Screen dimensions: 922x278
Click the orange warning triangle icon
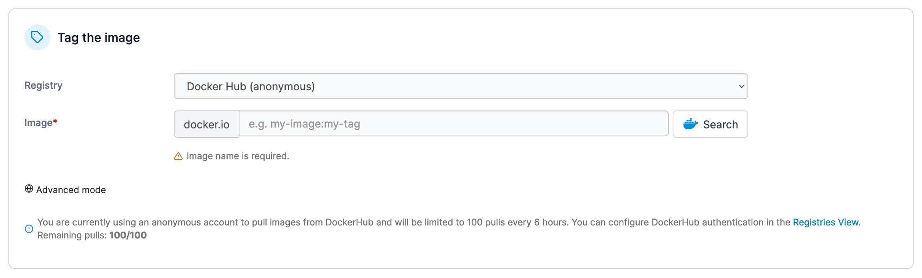tap(178, 156)
